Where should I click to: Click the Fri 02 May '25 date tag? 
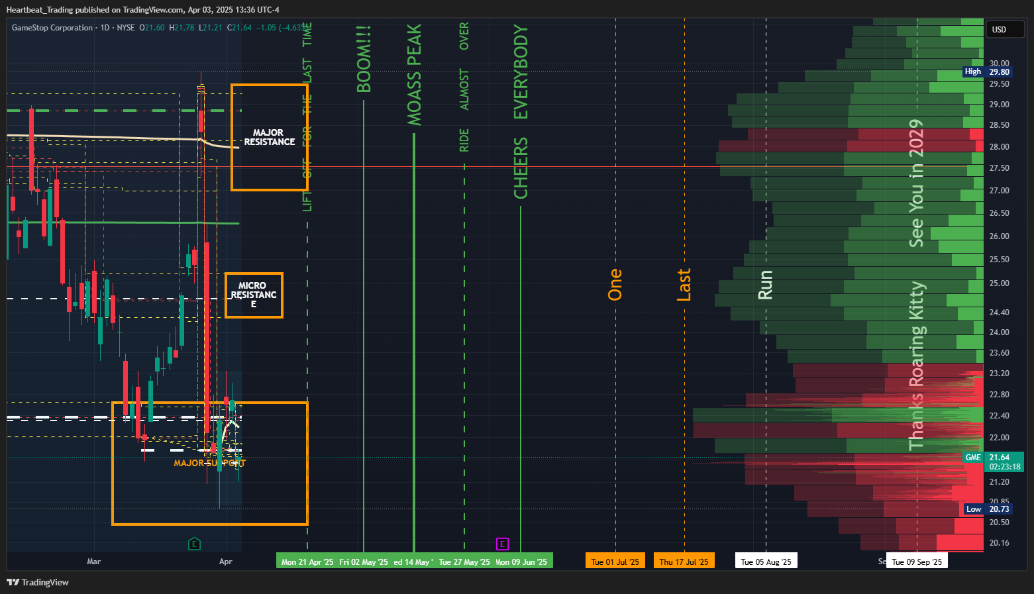pyautogui.click(x=364, y=562)
